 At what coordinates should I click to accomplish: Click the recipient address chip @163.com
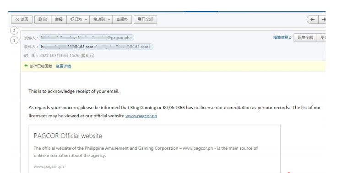(x=96, y=47)
